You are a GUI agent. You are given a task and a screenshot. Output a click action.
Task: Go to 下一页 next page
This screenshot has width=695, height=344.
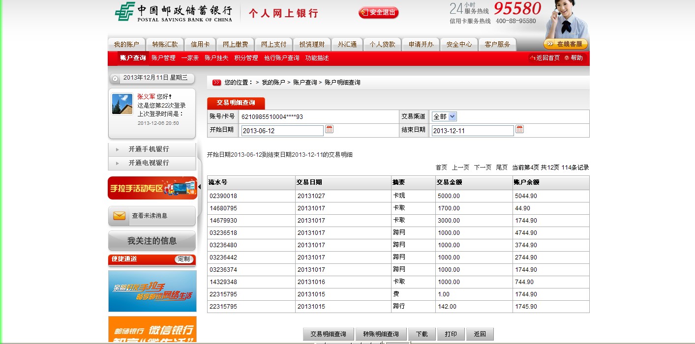tap(482, 168)
